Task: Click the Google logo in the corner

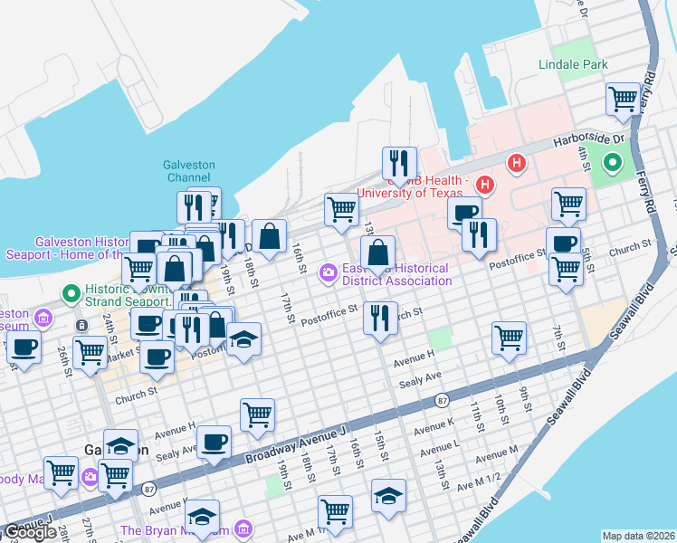Action: 30,533
